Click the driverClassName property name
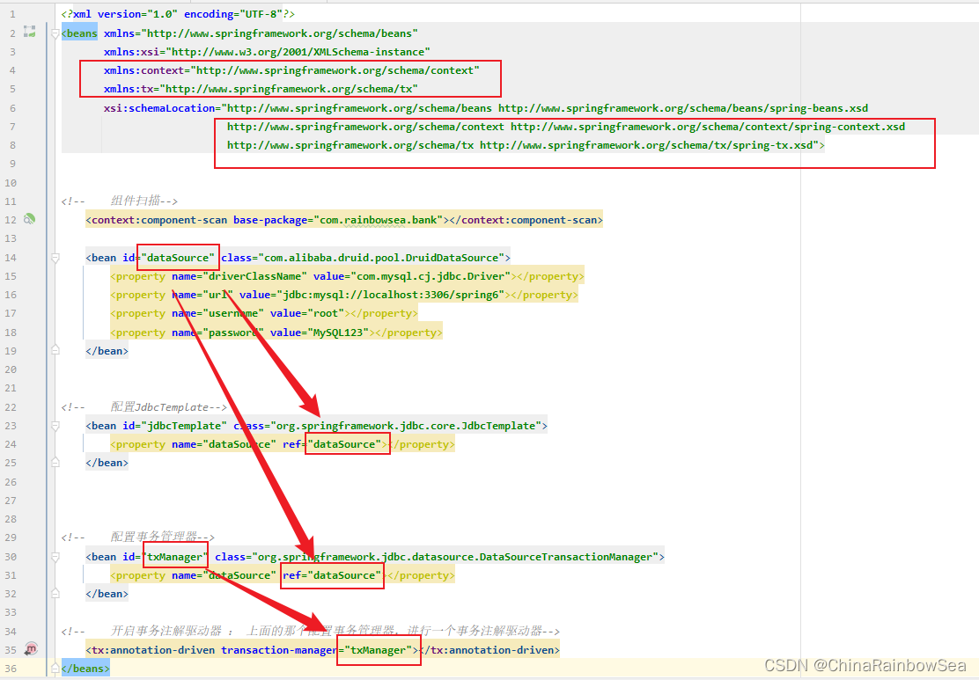 tap(254, 276)
